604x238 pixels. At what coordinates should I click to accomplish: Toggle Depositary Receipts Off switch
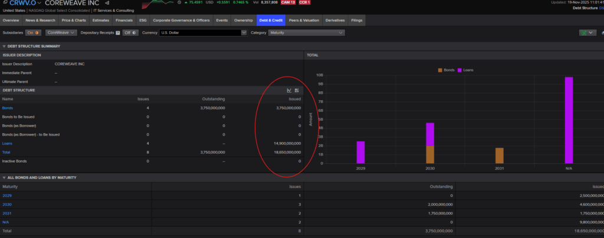pos(130,32)
